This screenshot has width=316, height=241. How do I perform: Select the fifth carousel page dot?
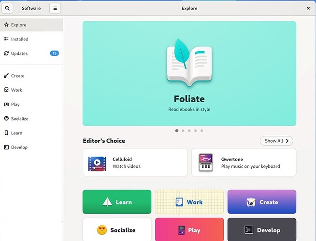tap(202, 131)
